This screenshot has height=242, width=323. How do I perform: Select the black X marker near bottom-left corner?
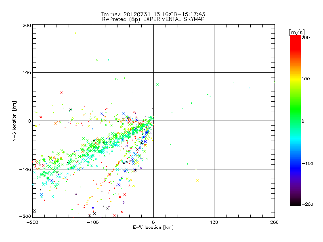[35, 211]
